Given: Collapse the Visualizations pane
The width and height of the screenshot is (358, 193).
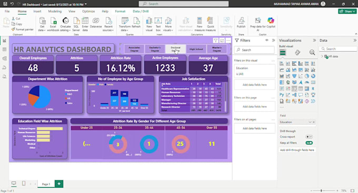Looking at the screenshot, I should pyautogui.click(x=314, y=40).
